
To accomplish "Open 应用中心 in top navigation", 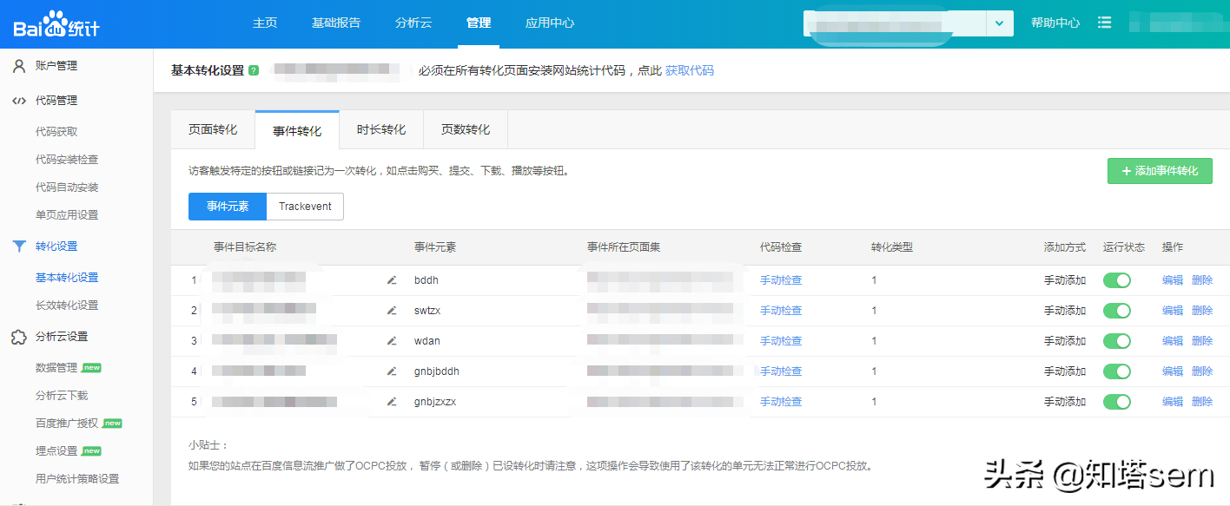I will coord(550,23).
